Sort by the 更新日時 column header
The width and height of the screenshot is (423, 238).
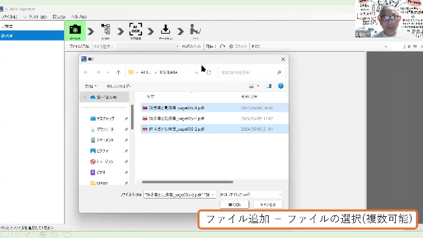click(x=249, y=96)
